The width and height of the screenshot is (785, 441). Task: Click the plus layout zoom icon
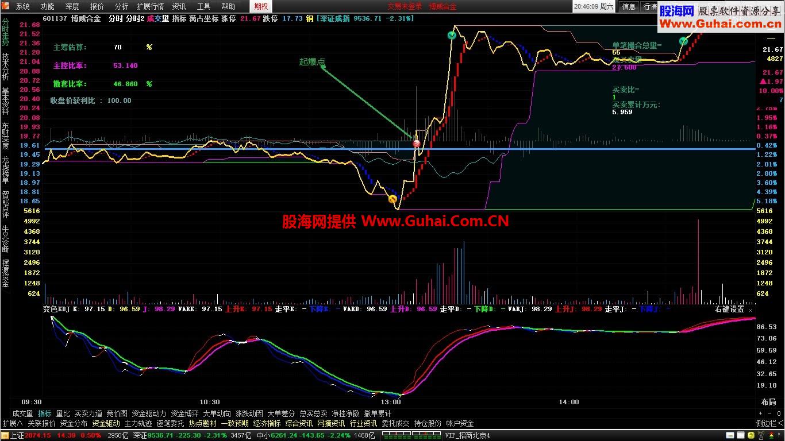(761, 413)
